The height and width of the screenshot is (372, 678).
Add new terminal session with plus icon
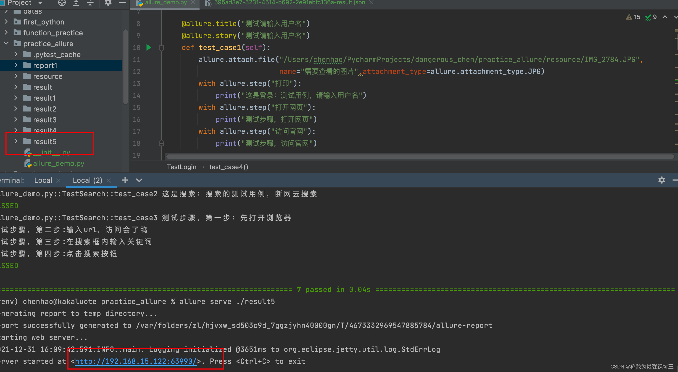click(125, 180)
